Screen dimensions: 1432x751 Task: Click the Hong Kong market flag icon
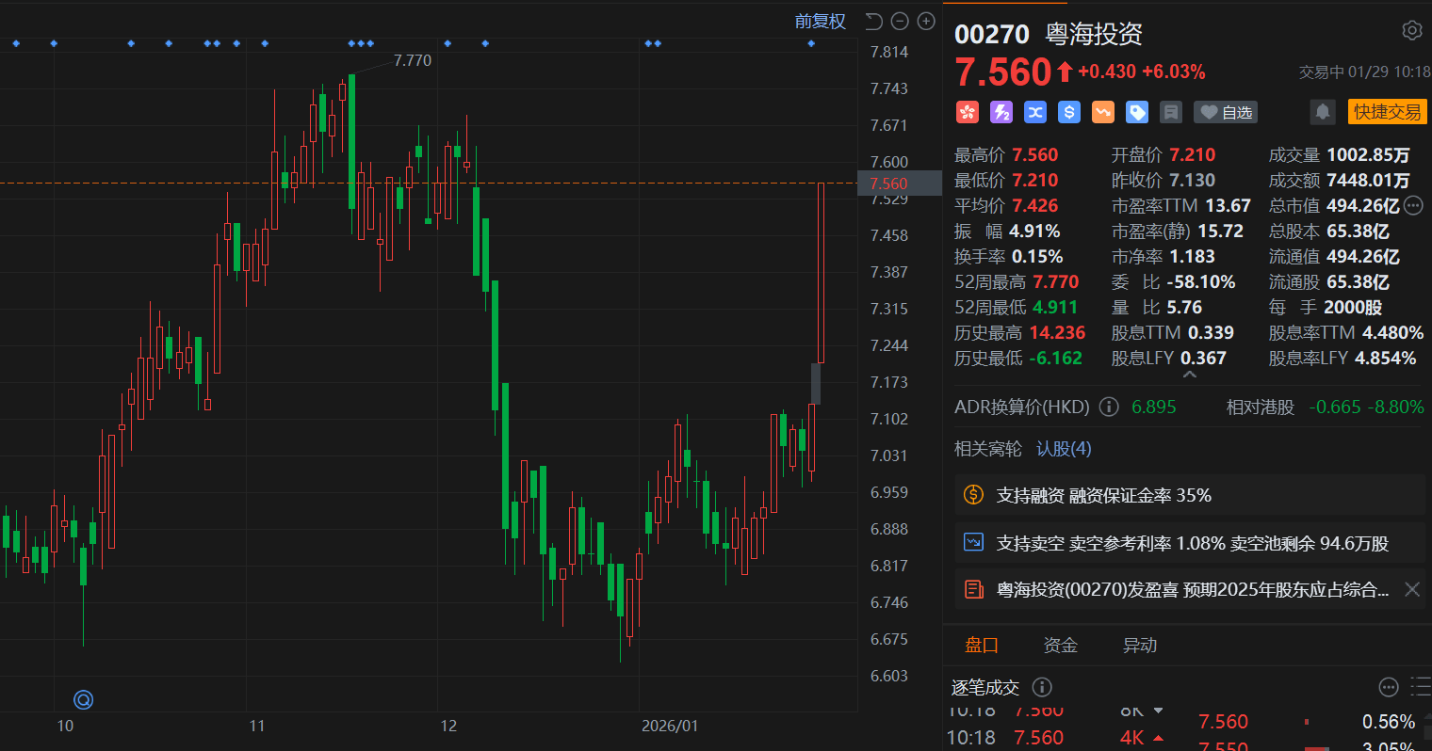click(x=968, y=113)
